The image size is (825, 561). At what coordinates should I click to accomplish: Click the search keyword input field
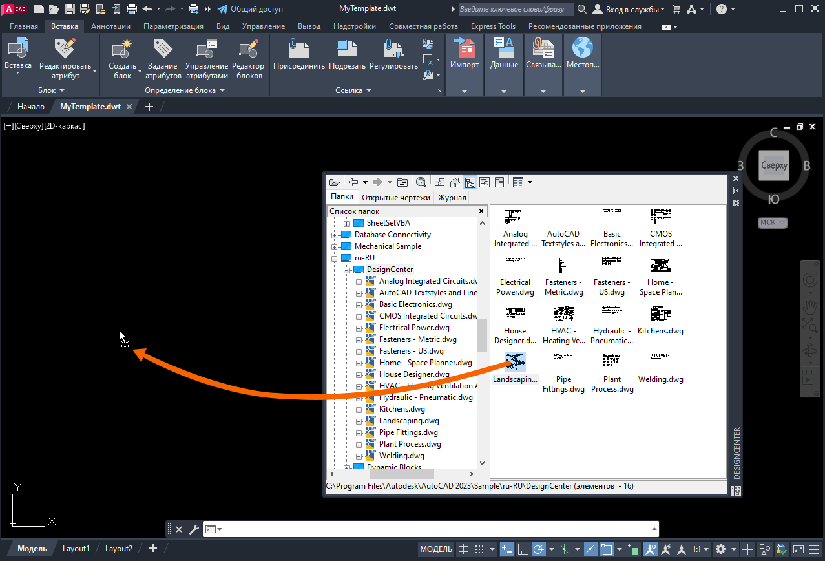tap(515, 9)
